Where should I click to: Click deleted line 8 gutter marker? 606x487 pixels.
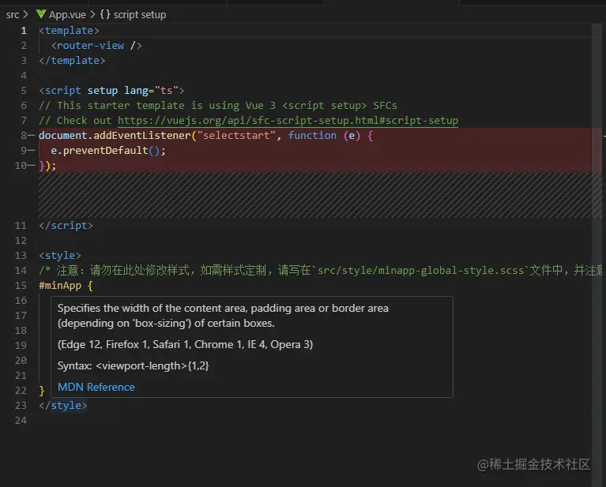click(32, 136)
